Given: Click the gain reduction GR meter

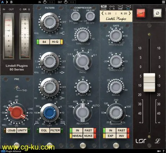Looking at the screenshot, I should [25, 36].
